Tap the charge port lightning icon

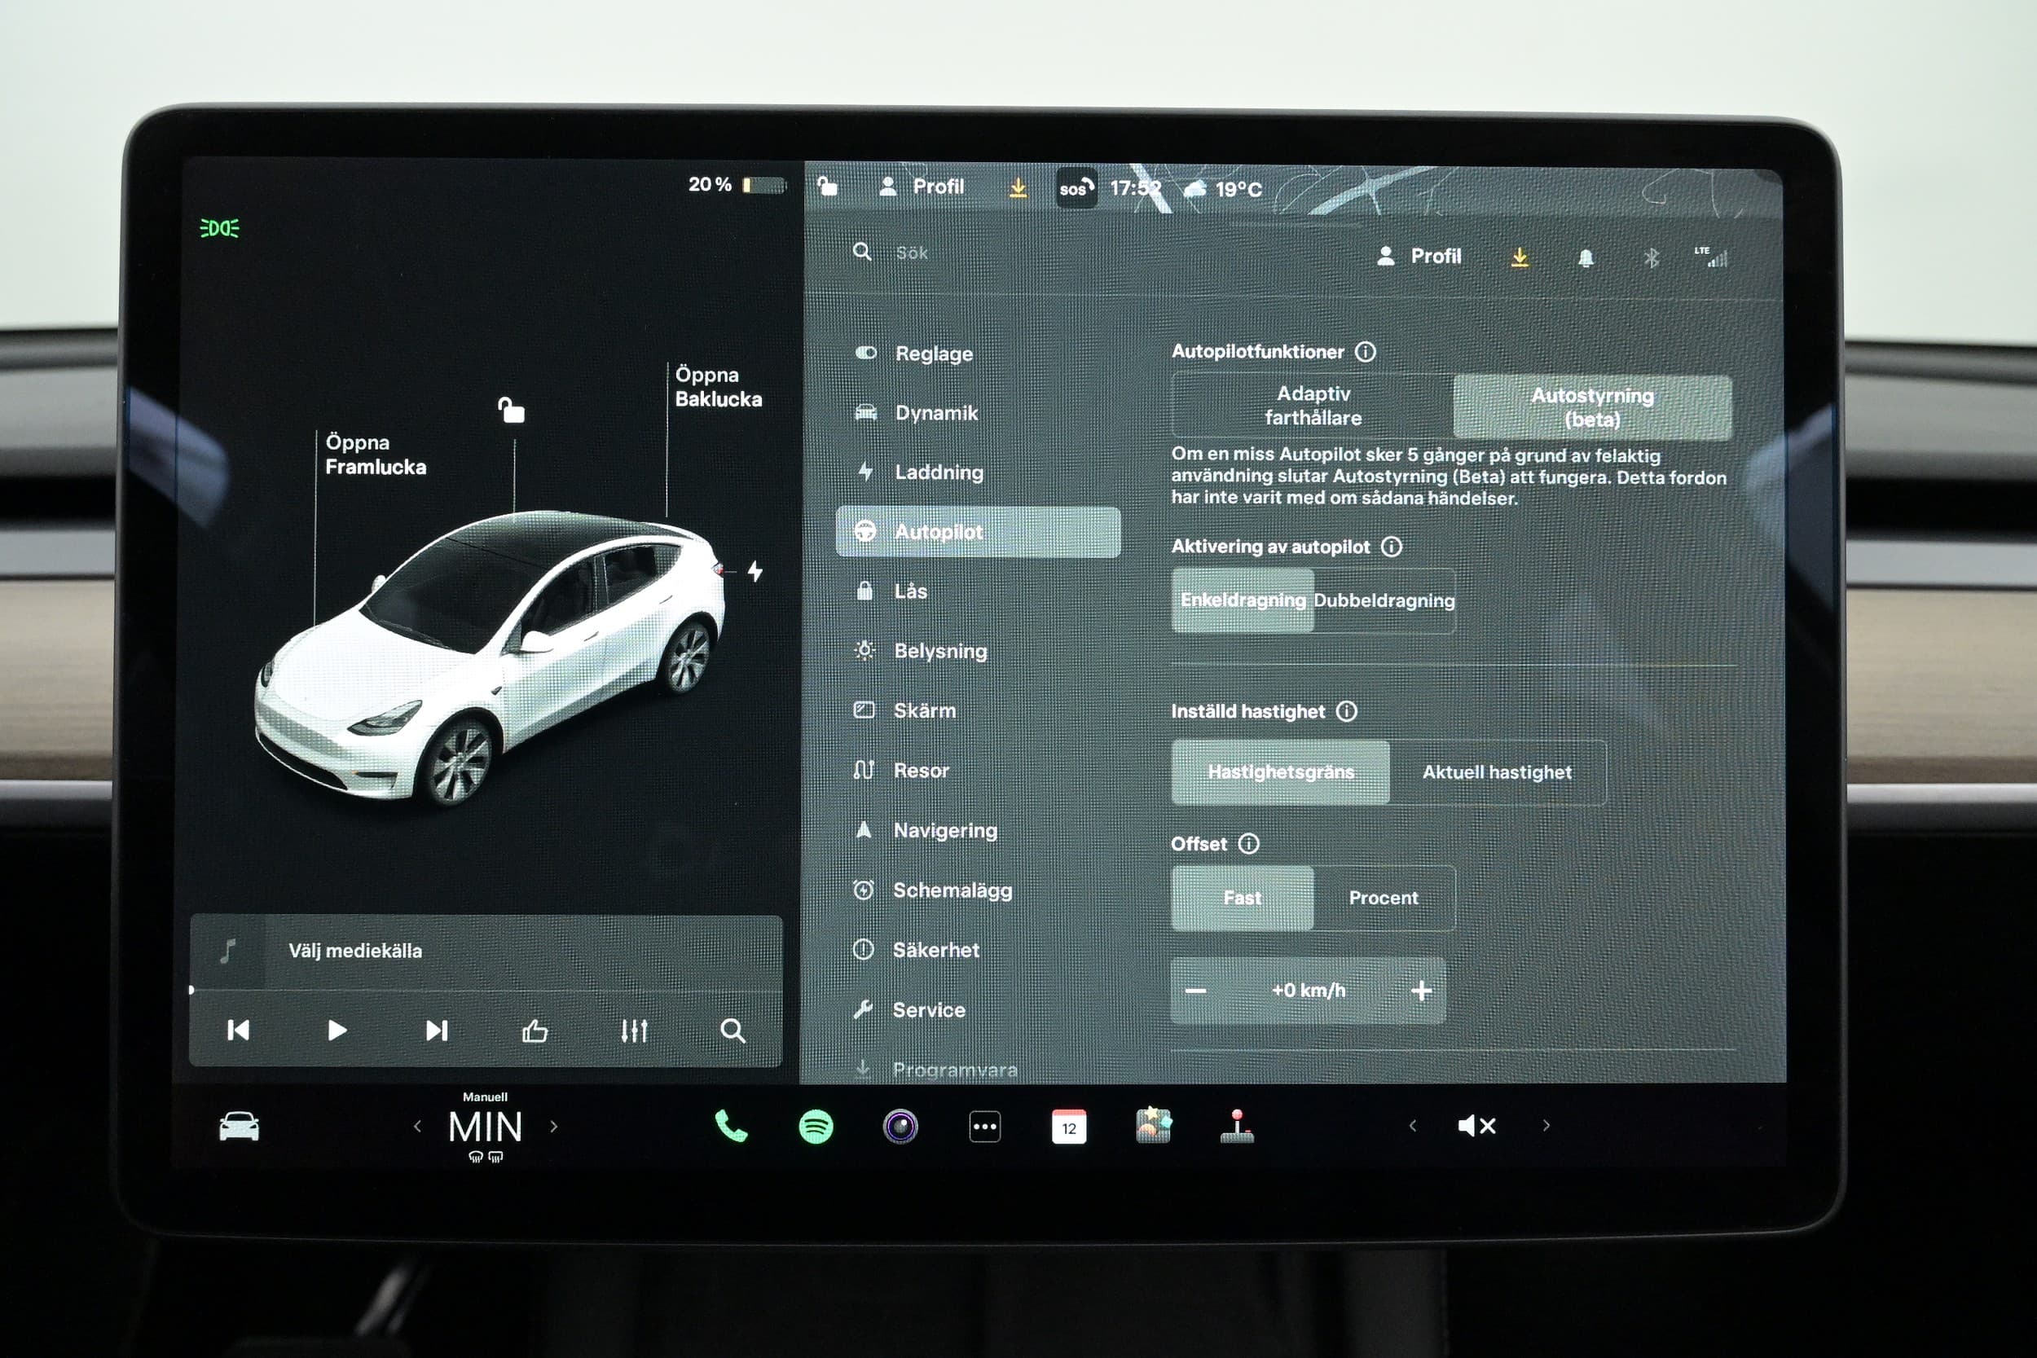[x=755, y=571]
